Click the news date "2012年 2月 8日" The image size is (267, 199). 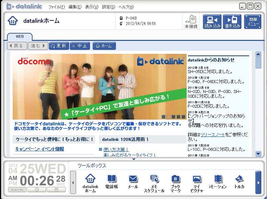point(198,68)
